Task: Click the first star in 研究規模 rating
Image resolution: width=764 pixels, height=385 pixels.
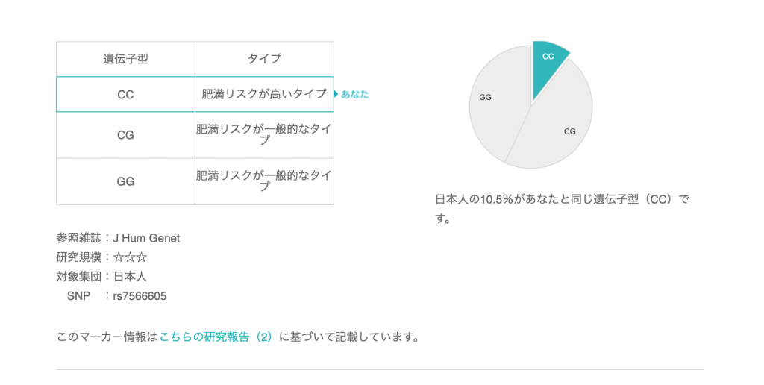Action: [119, 257]
